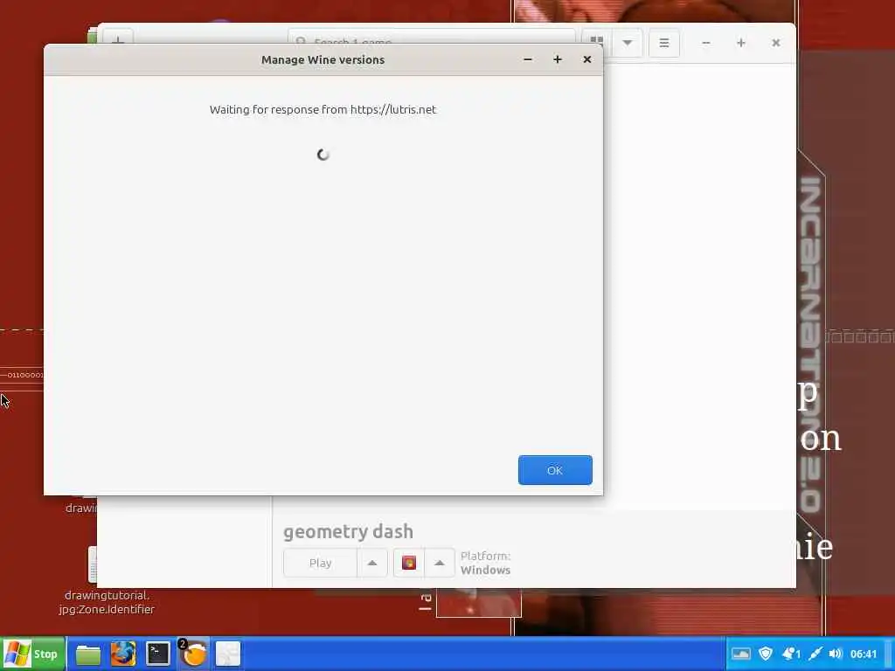The width and height of the screenshot is (895, 671).
Task: Click the 'geometry dash' game title
Action: [348, 531]
